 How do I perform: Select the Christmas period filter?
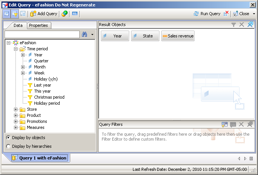tap(49, 97)
